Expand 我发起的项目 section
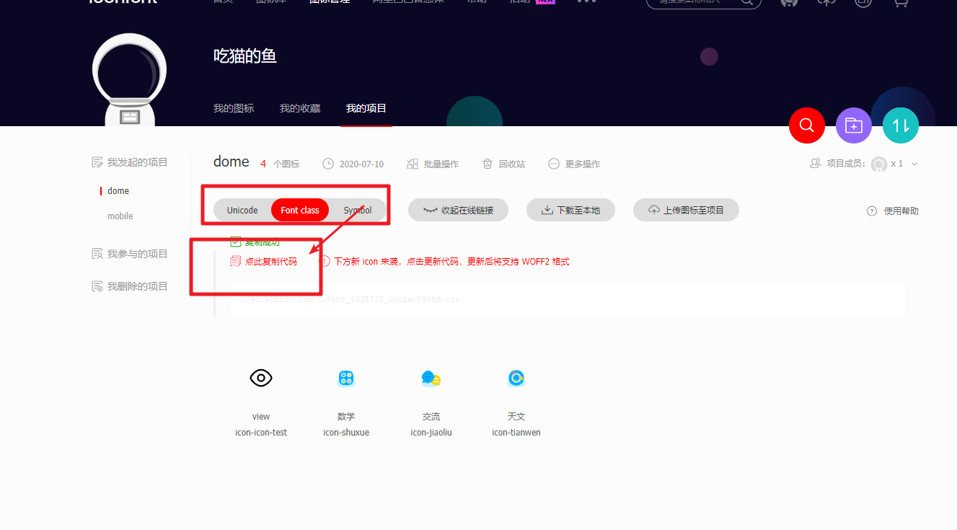The image size is (957, 530). click(130, 162)
